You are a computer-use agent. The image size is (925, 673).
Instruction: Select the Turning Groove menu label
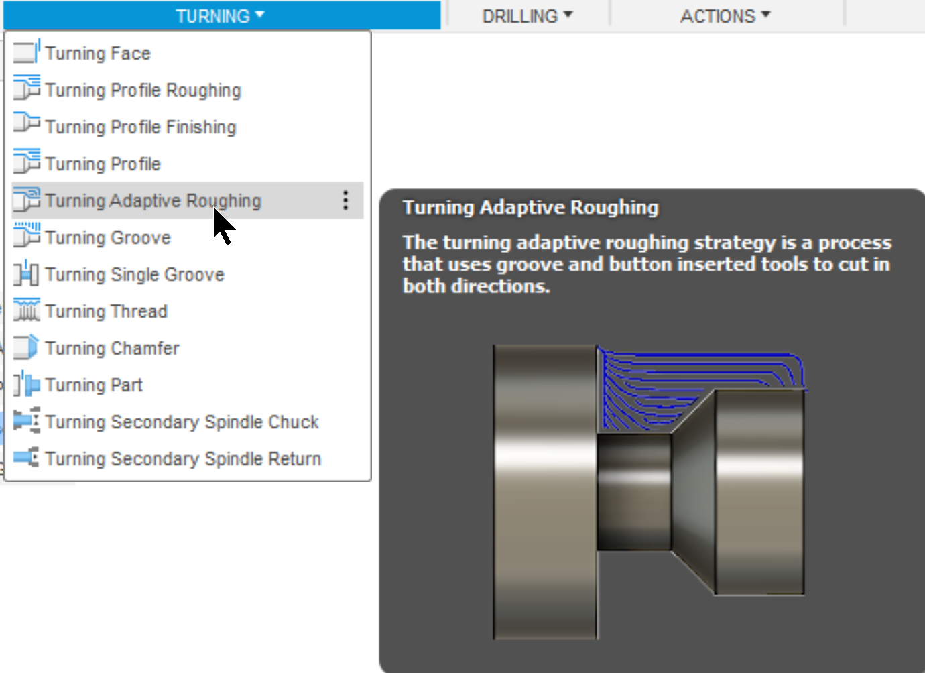[x=108, y=237]
